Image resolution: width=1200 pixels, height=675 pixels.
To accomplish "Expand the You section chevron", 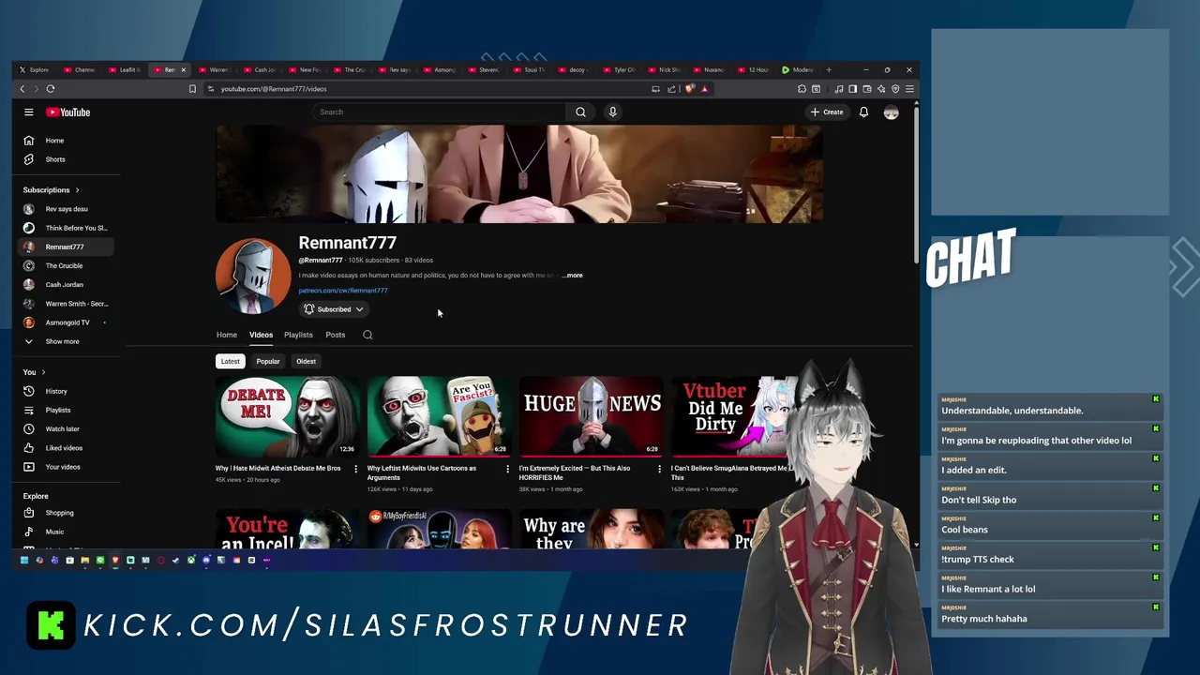I will coord(43,372).
